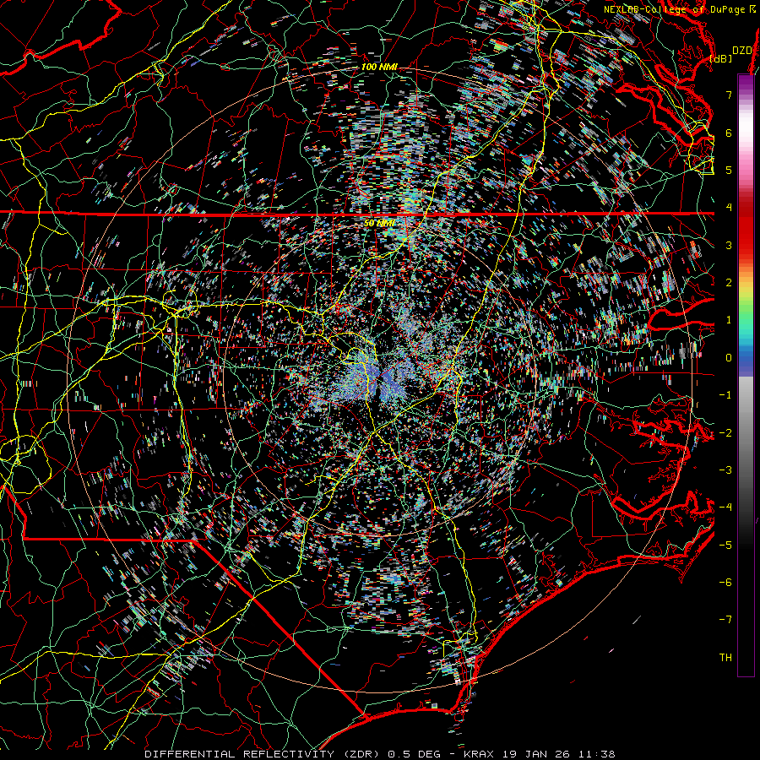The image size is (760, 760).
Task: Click the 3 value on the scale
Action: 729,245
